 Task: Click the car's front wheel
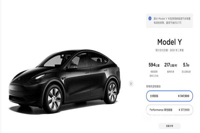click(54, 99)
